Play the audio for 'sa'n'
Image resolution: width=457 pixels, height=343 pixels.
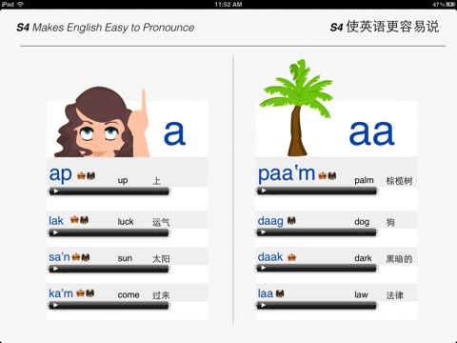coord(56,269)
